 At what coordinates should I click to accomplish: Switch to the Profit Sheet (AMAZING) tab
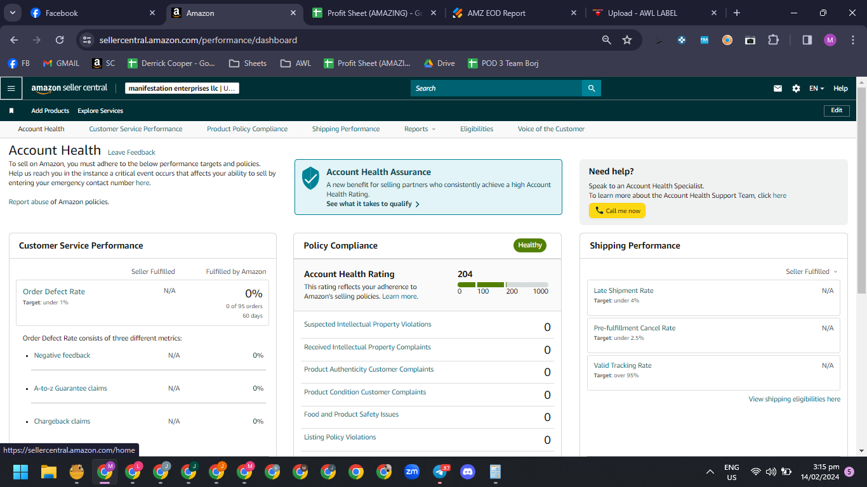(x=374, y=13)
